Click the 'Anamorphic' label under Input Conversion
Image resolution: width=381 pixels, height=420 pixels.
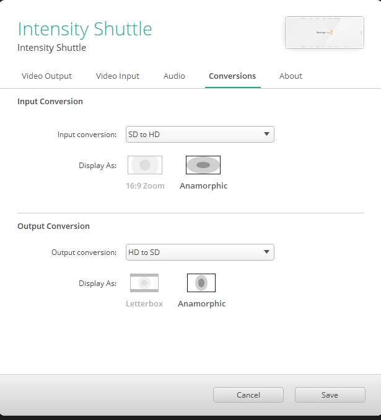point(203,186)
